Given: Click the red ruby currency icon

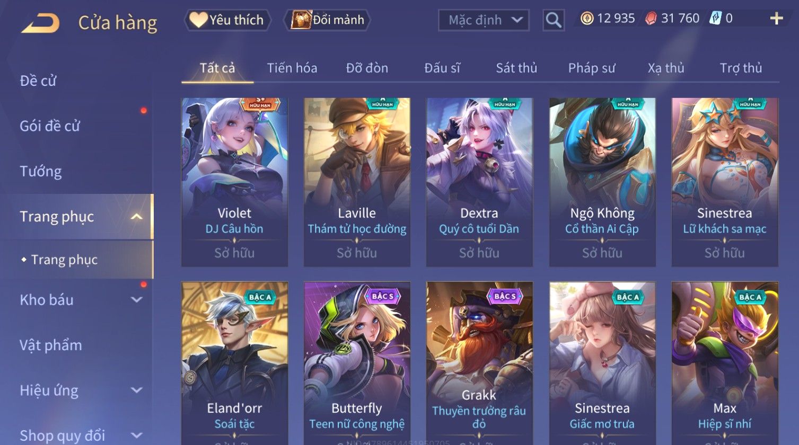Looking at the screenshot, I should (x=651, y=19).
